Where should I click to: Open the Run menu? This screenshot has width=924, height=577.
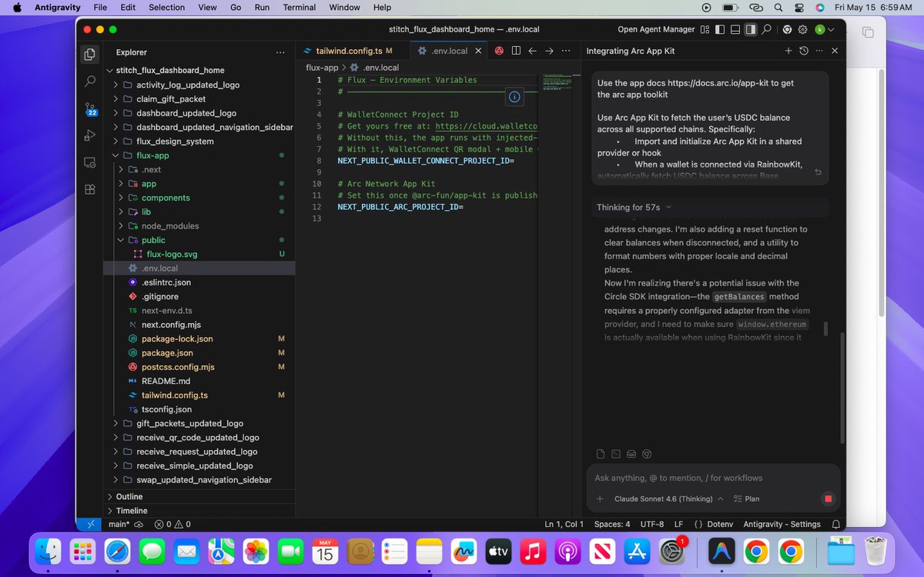coord(262,7)
